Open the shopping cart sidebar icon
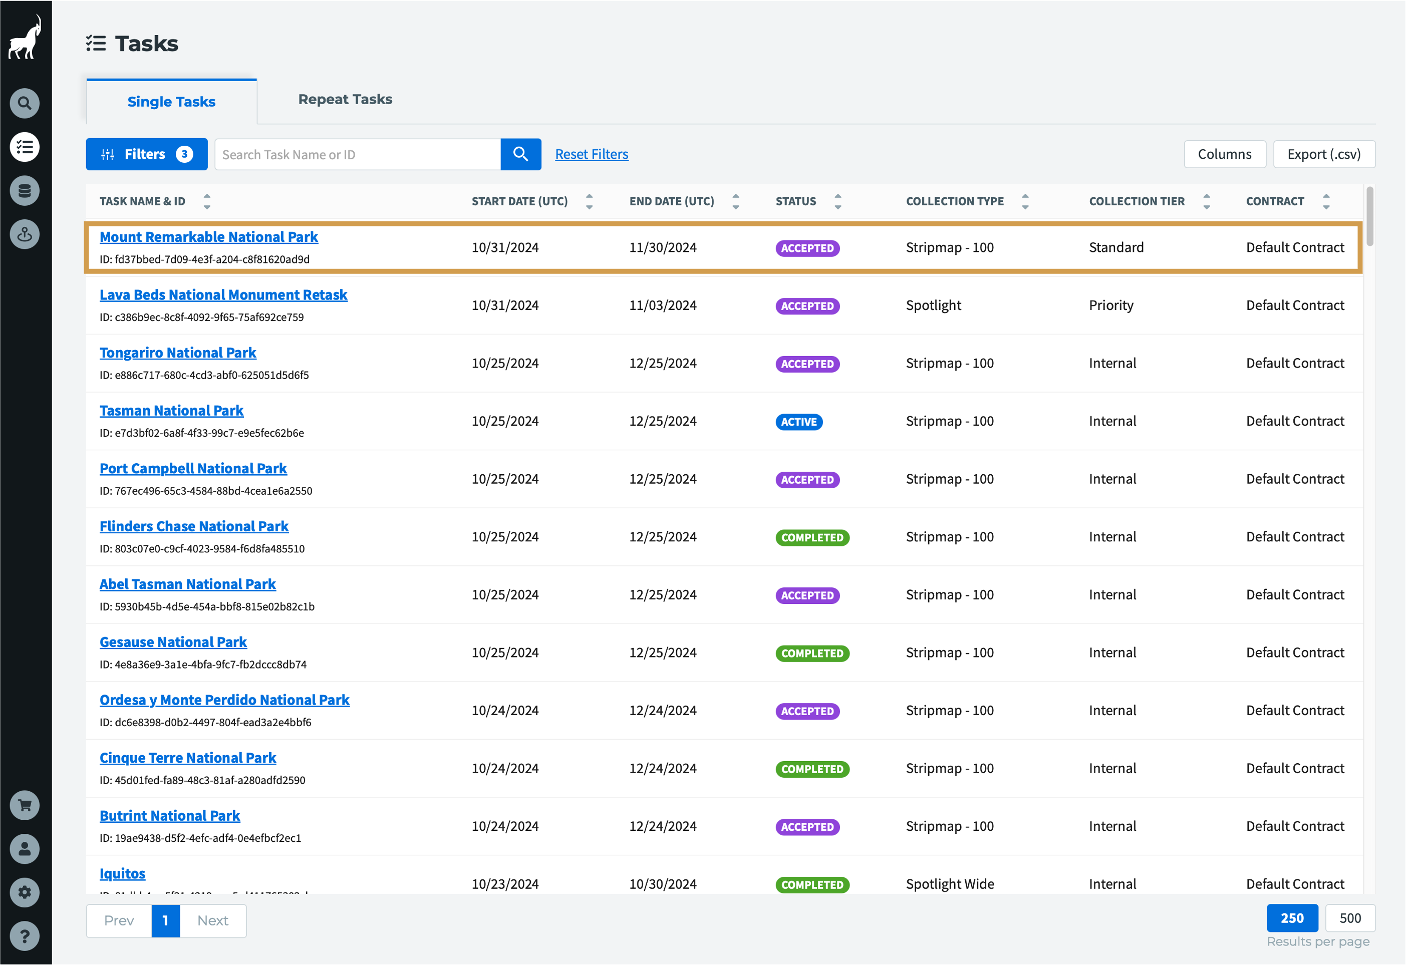Image resolution: width=1407 pixels, height=966 pixels. 25,806
